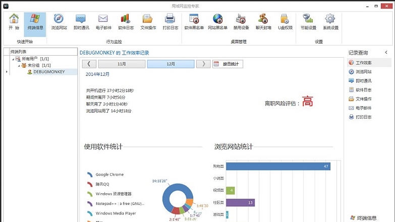
Task: Switch to the 11月 month tab
Action: tap(122, 64)
